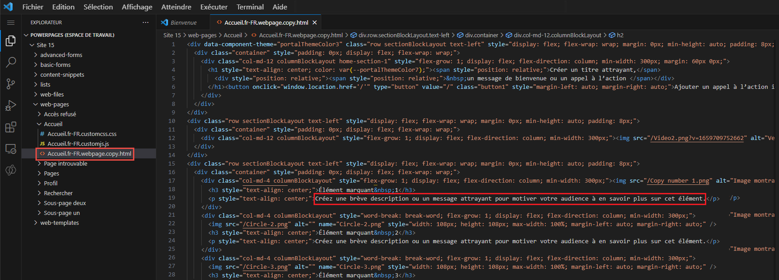Open the Power Pages extension icon
Viewport: 779px width, 280px height.
click(x=11, y=170)
